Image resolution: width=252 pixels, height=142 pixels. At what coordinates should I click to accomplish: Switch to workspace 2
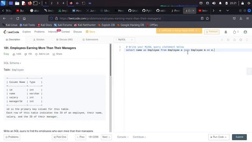point(52,3)
